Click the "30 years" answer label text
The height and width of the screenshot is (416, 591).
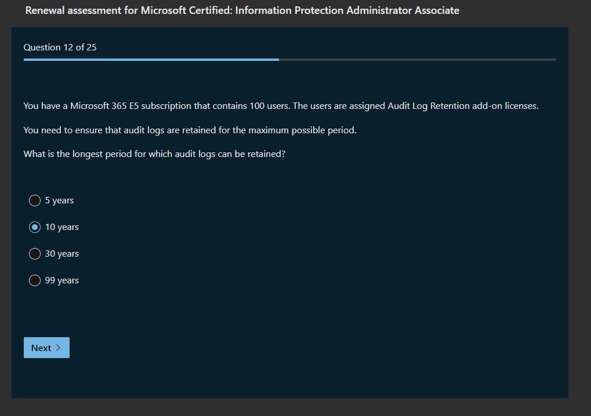coord(61,254)
